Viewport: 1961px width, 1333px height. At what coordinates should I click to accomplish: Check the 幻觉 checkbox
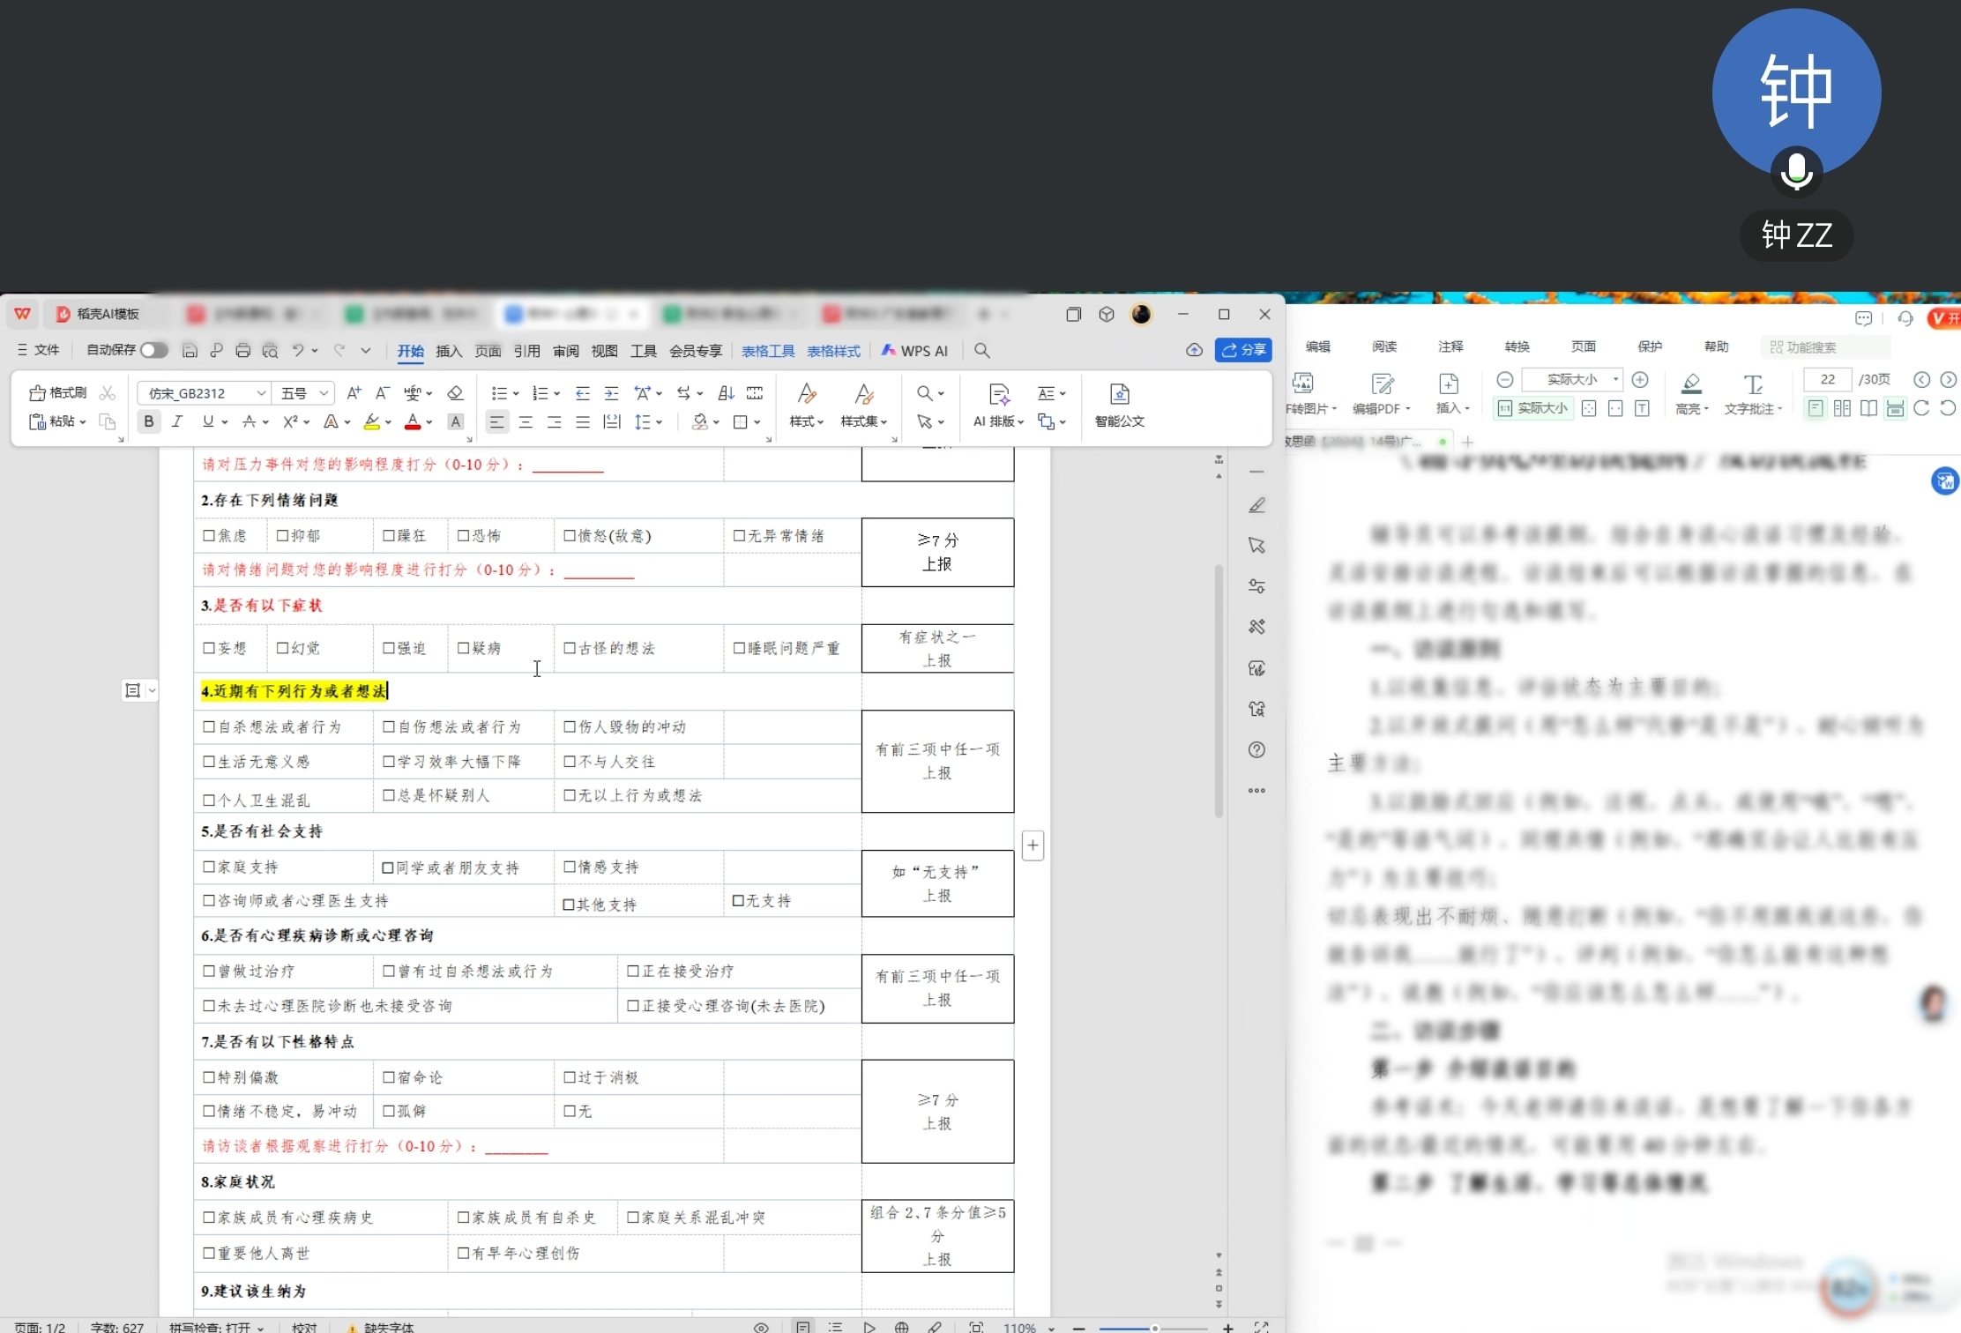click(x=283, y=648)
